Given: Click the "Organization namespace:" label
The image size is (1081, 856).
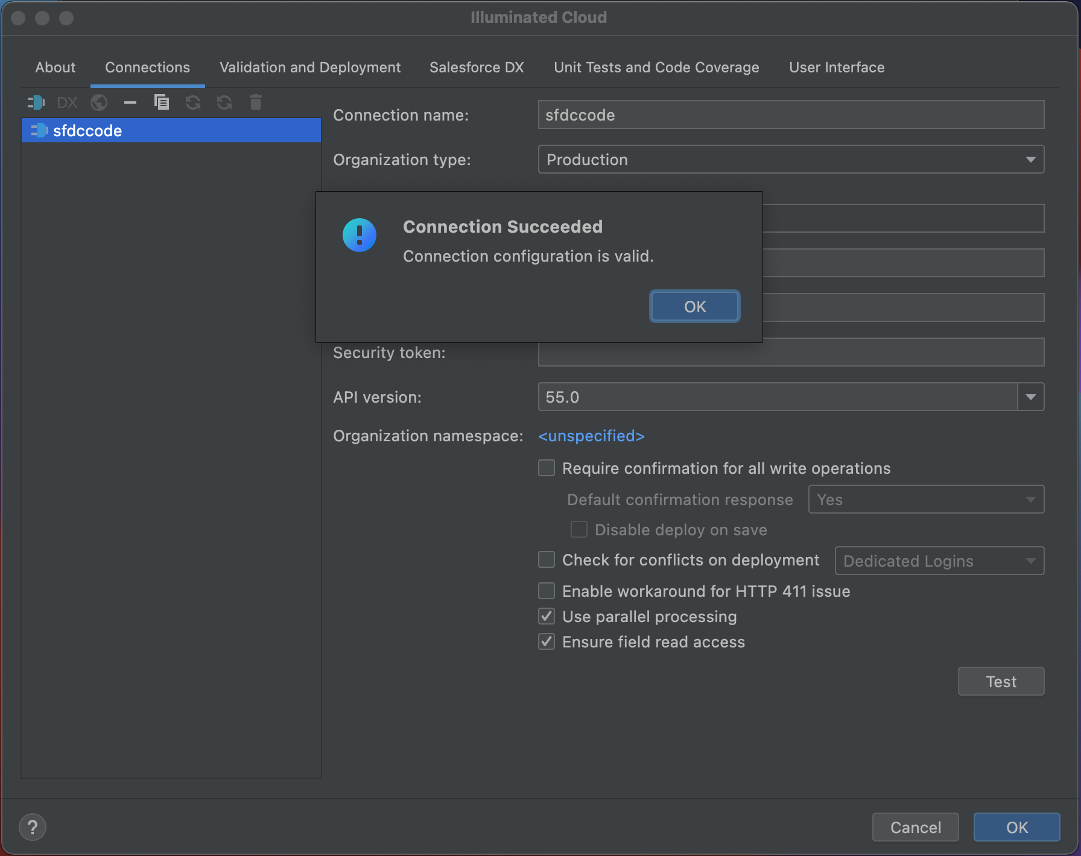Looking at the screenshot, I should (428, 435).
